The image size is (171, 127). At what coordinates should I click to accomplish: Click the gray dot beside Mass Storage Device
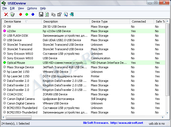5,67
